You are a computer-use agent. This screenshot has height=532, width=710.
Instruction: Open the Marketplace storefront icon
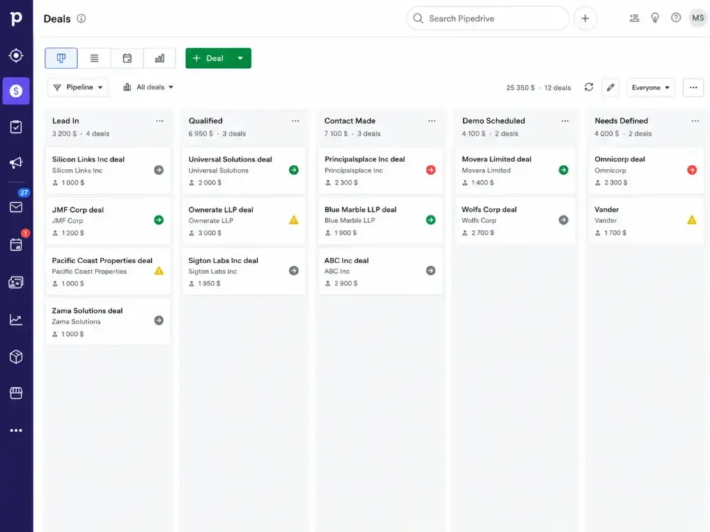(16, 393)
